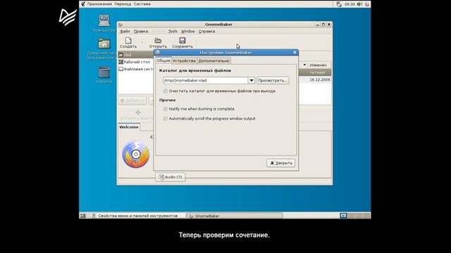Select Рабочий стол in the folder tree
Viewport: 451px width, 253px height.
[x=136, y=62]
